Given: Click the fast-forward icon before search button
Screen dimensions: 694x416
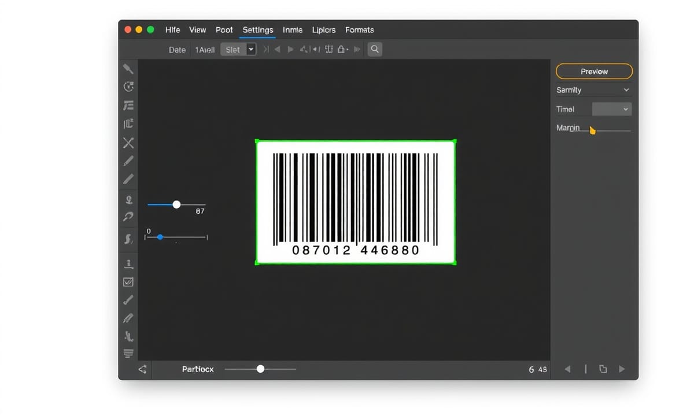Looking at the screenshot, I should click(357, 50).
